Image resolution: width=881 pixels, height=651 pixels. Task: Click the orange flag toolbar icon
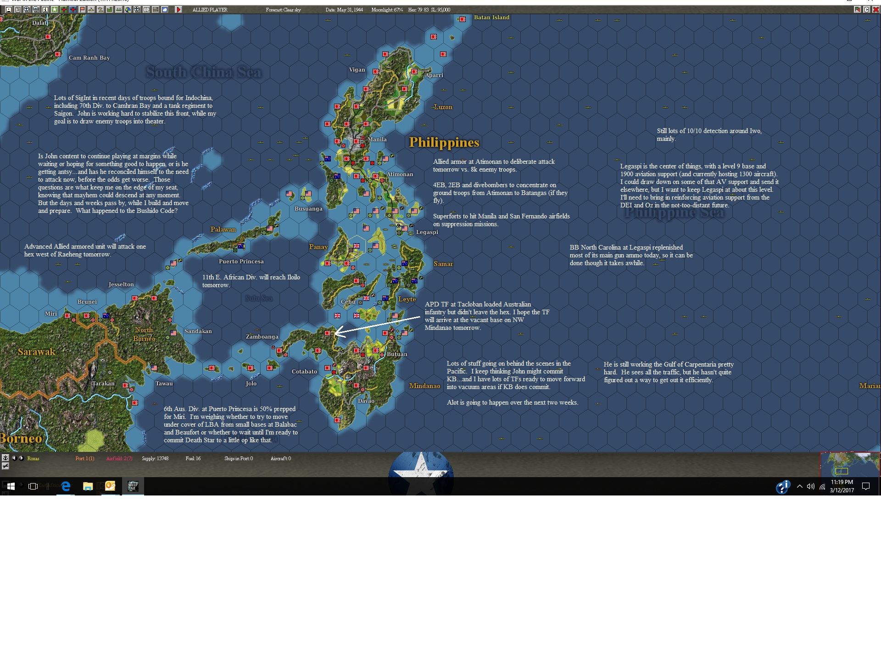click(82, 10)
